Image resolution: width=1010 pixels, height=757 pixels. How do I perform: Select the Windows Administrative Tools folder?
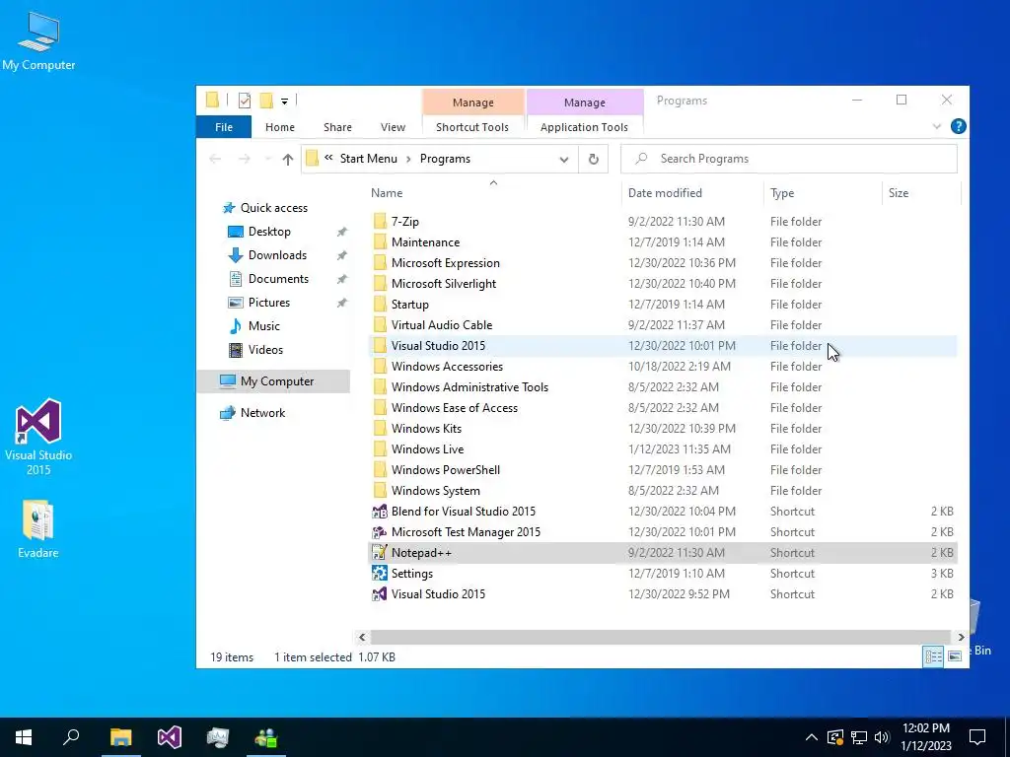coord(662,386)
